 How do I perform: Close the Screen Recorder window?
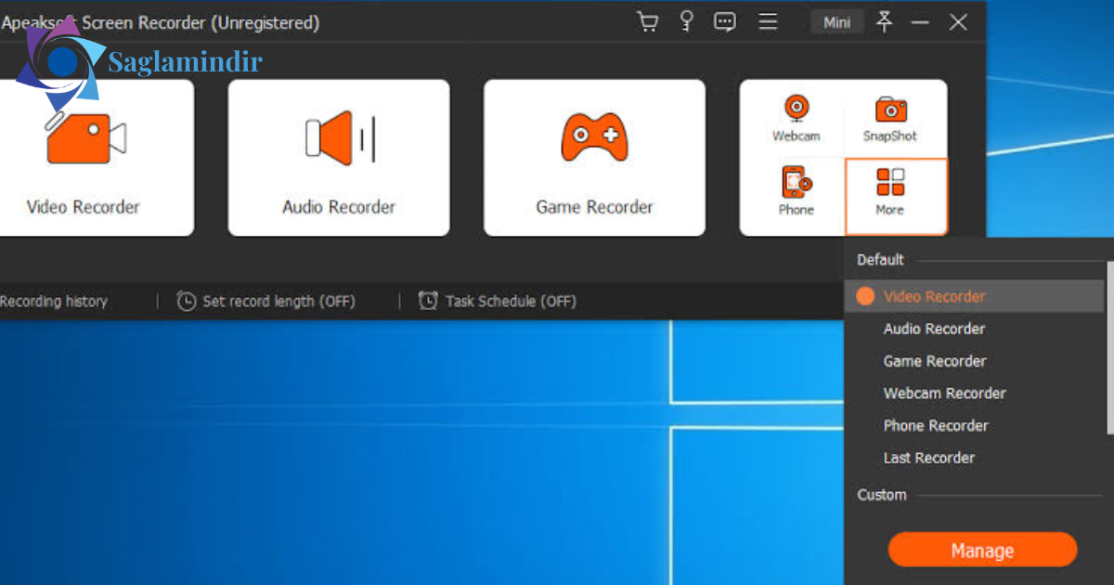(x=958, y=22)
